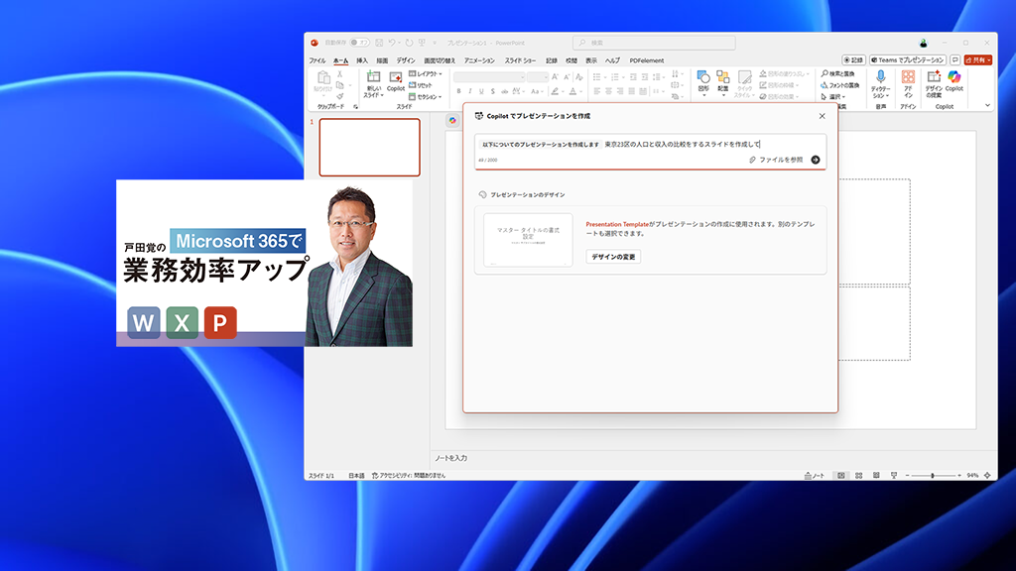The image size is (1016, 571).
Task: Start slideshow from quick access toolbar icon
Action: click(x=422, y=43)
